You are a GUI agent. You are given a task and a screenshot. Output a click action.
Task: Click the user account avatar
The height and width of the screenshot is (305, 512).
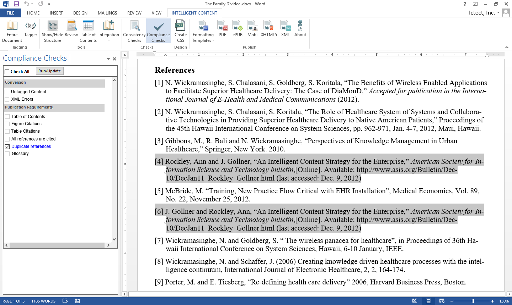tap(506, 13)
